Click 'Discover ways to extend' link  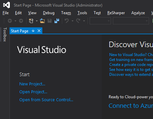tap(131, 74)
